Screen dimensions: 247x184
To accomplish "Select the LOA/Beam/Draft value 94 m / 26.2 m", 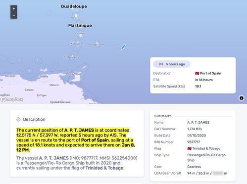I will 199,173.
